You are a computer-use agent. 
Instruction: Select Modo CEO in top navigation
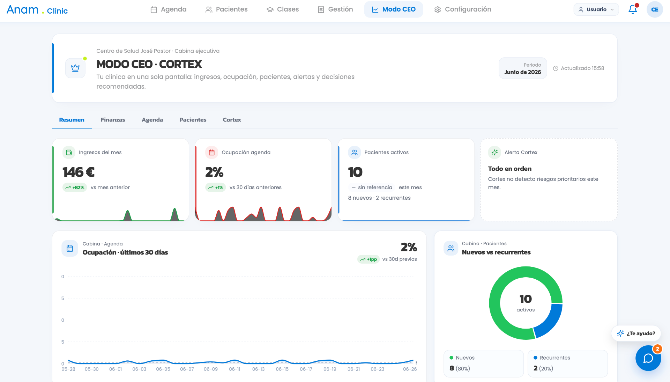[394, 9]
